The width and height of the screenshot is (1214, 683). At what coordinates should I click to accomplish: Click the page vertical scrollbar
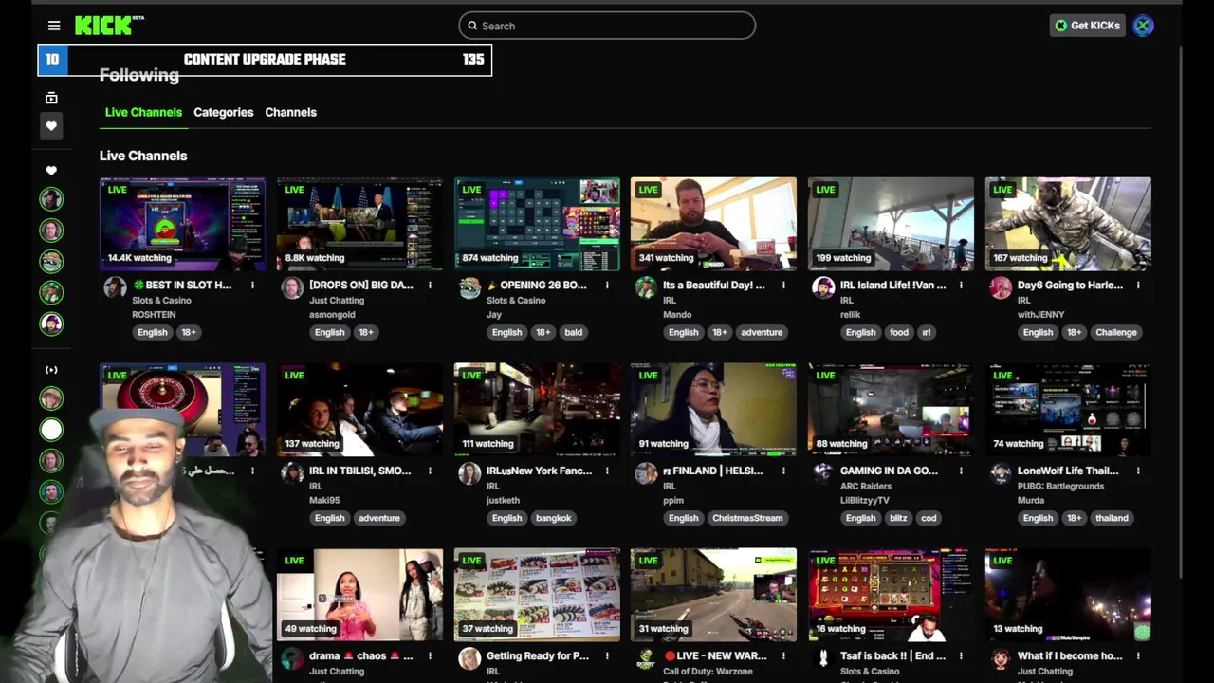tap(1181, 313)
